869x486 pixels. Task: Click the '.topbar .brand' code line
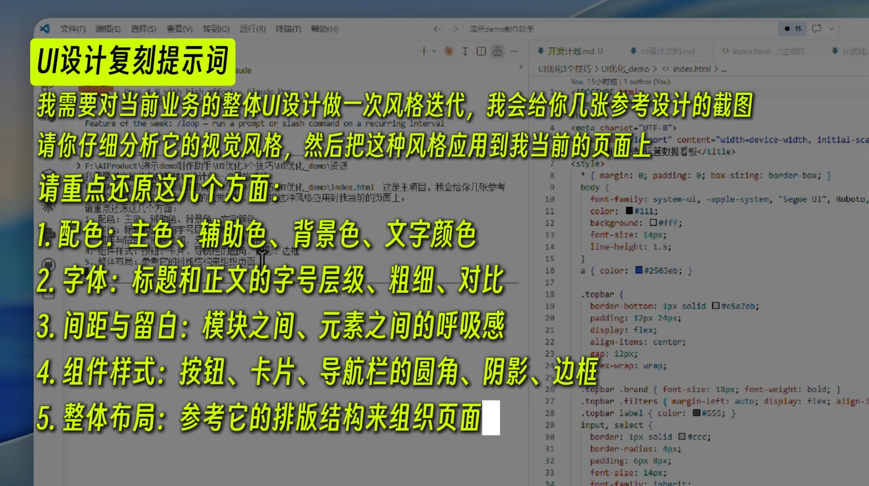[711, 389]
